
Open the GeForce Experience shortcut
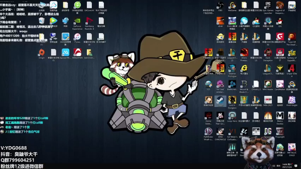[x=78, y=23]
